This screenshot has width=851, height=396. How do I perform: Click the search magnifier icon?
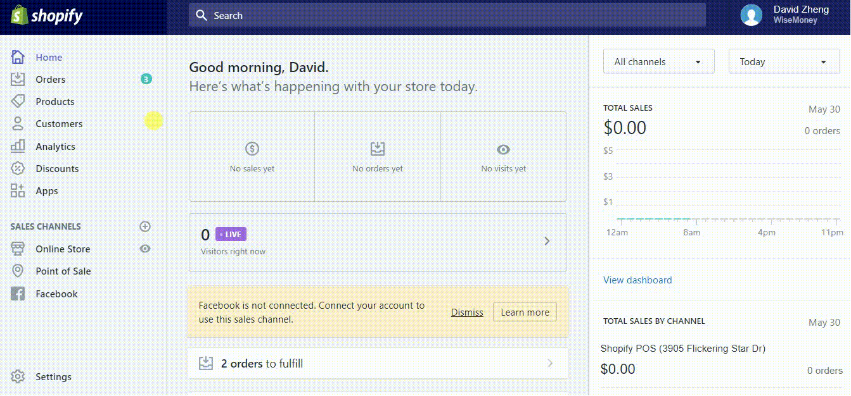202,15
